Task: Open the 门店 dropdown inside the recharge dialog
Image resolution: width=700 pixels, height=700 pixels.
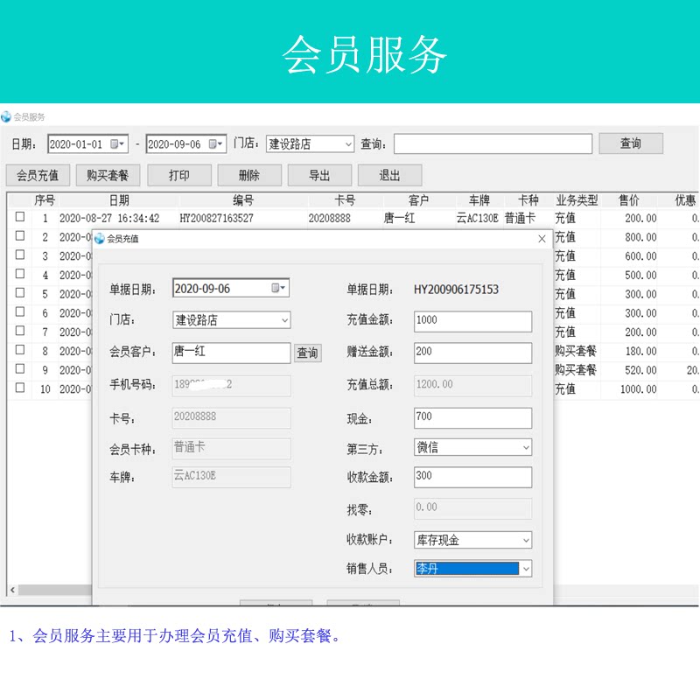Action: (x=284, y=320)
